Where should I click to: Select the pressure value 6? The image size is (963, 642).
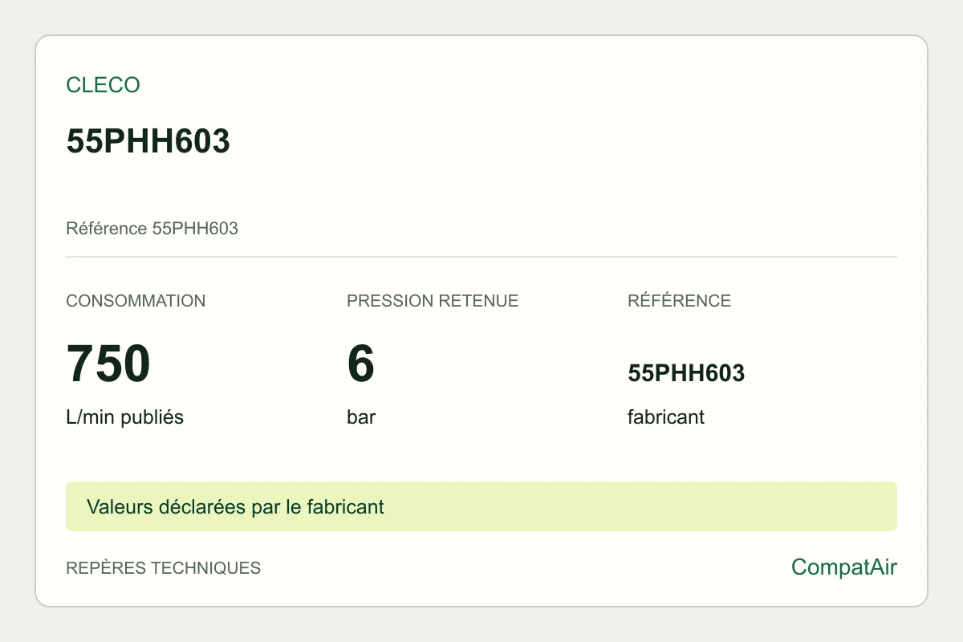pos(361,364)
